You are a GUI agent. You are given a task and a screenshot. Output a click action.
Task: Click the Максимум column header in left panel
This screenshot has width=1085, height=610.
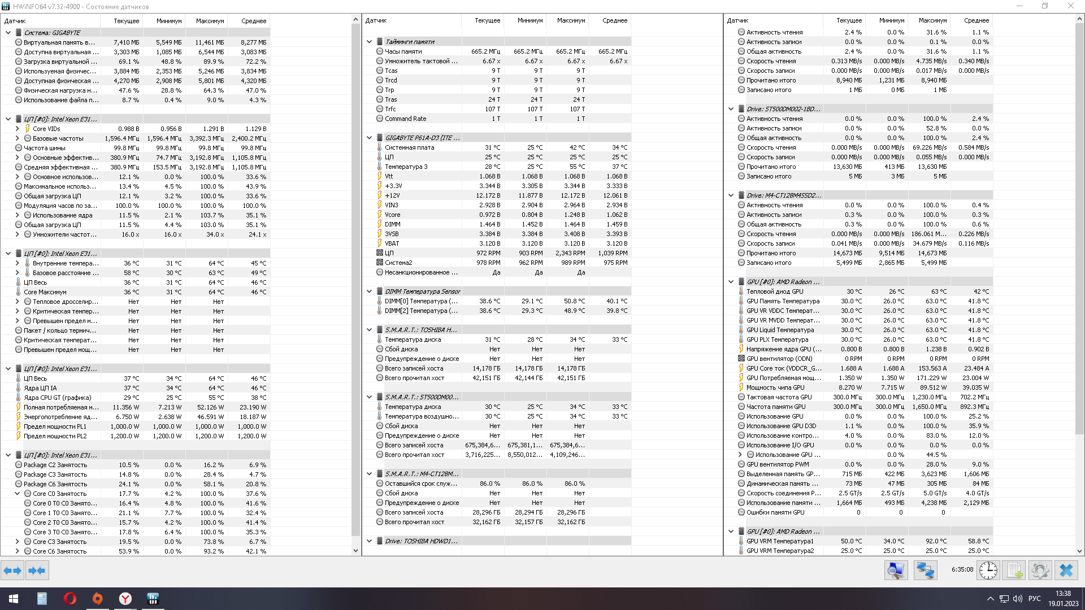point(210,21)
